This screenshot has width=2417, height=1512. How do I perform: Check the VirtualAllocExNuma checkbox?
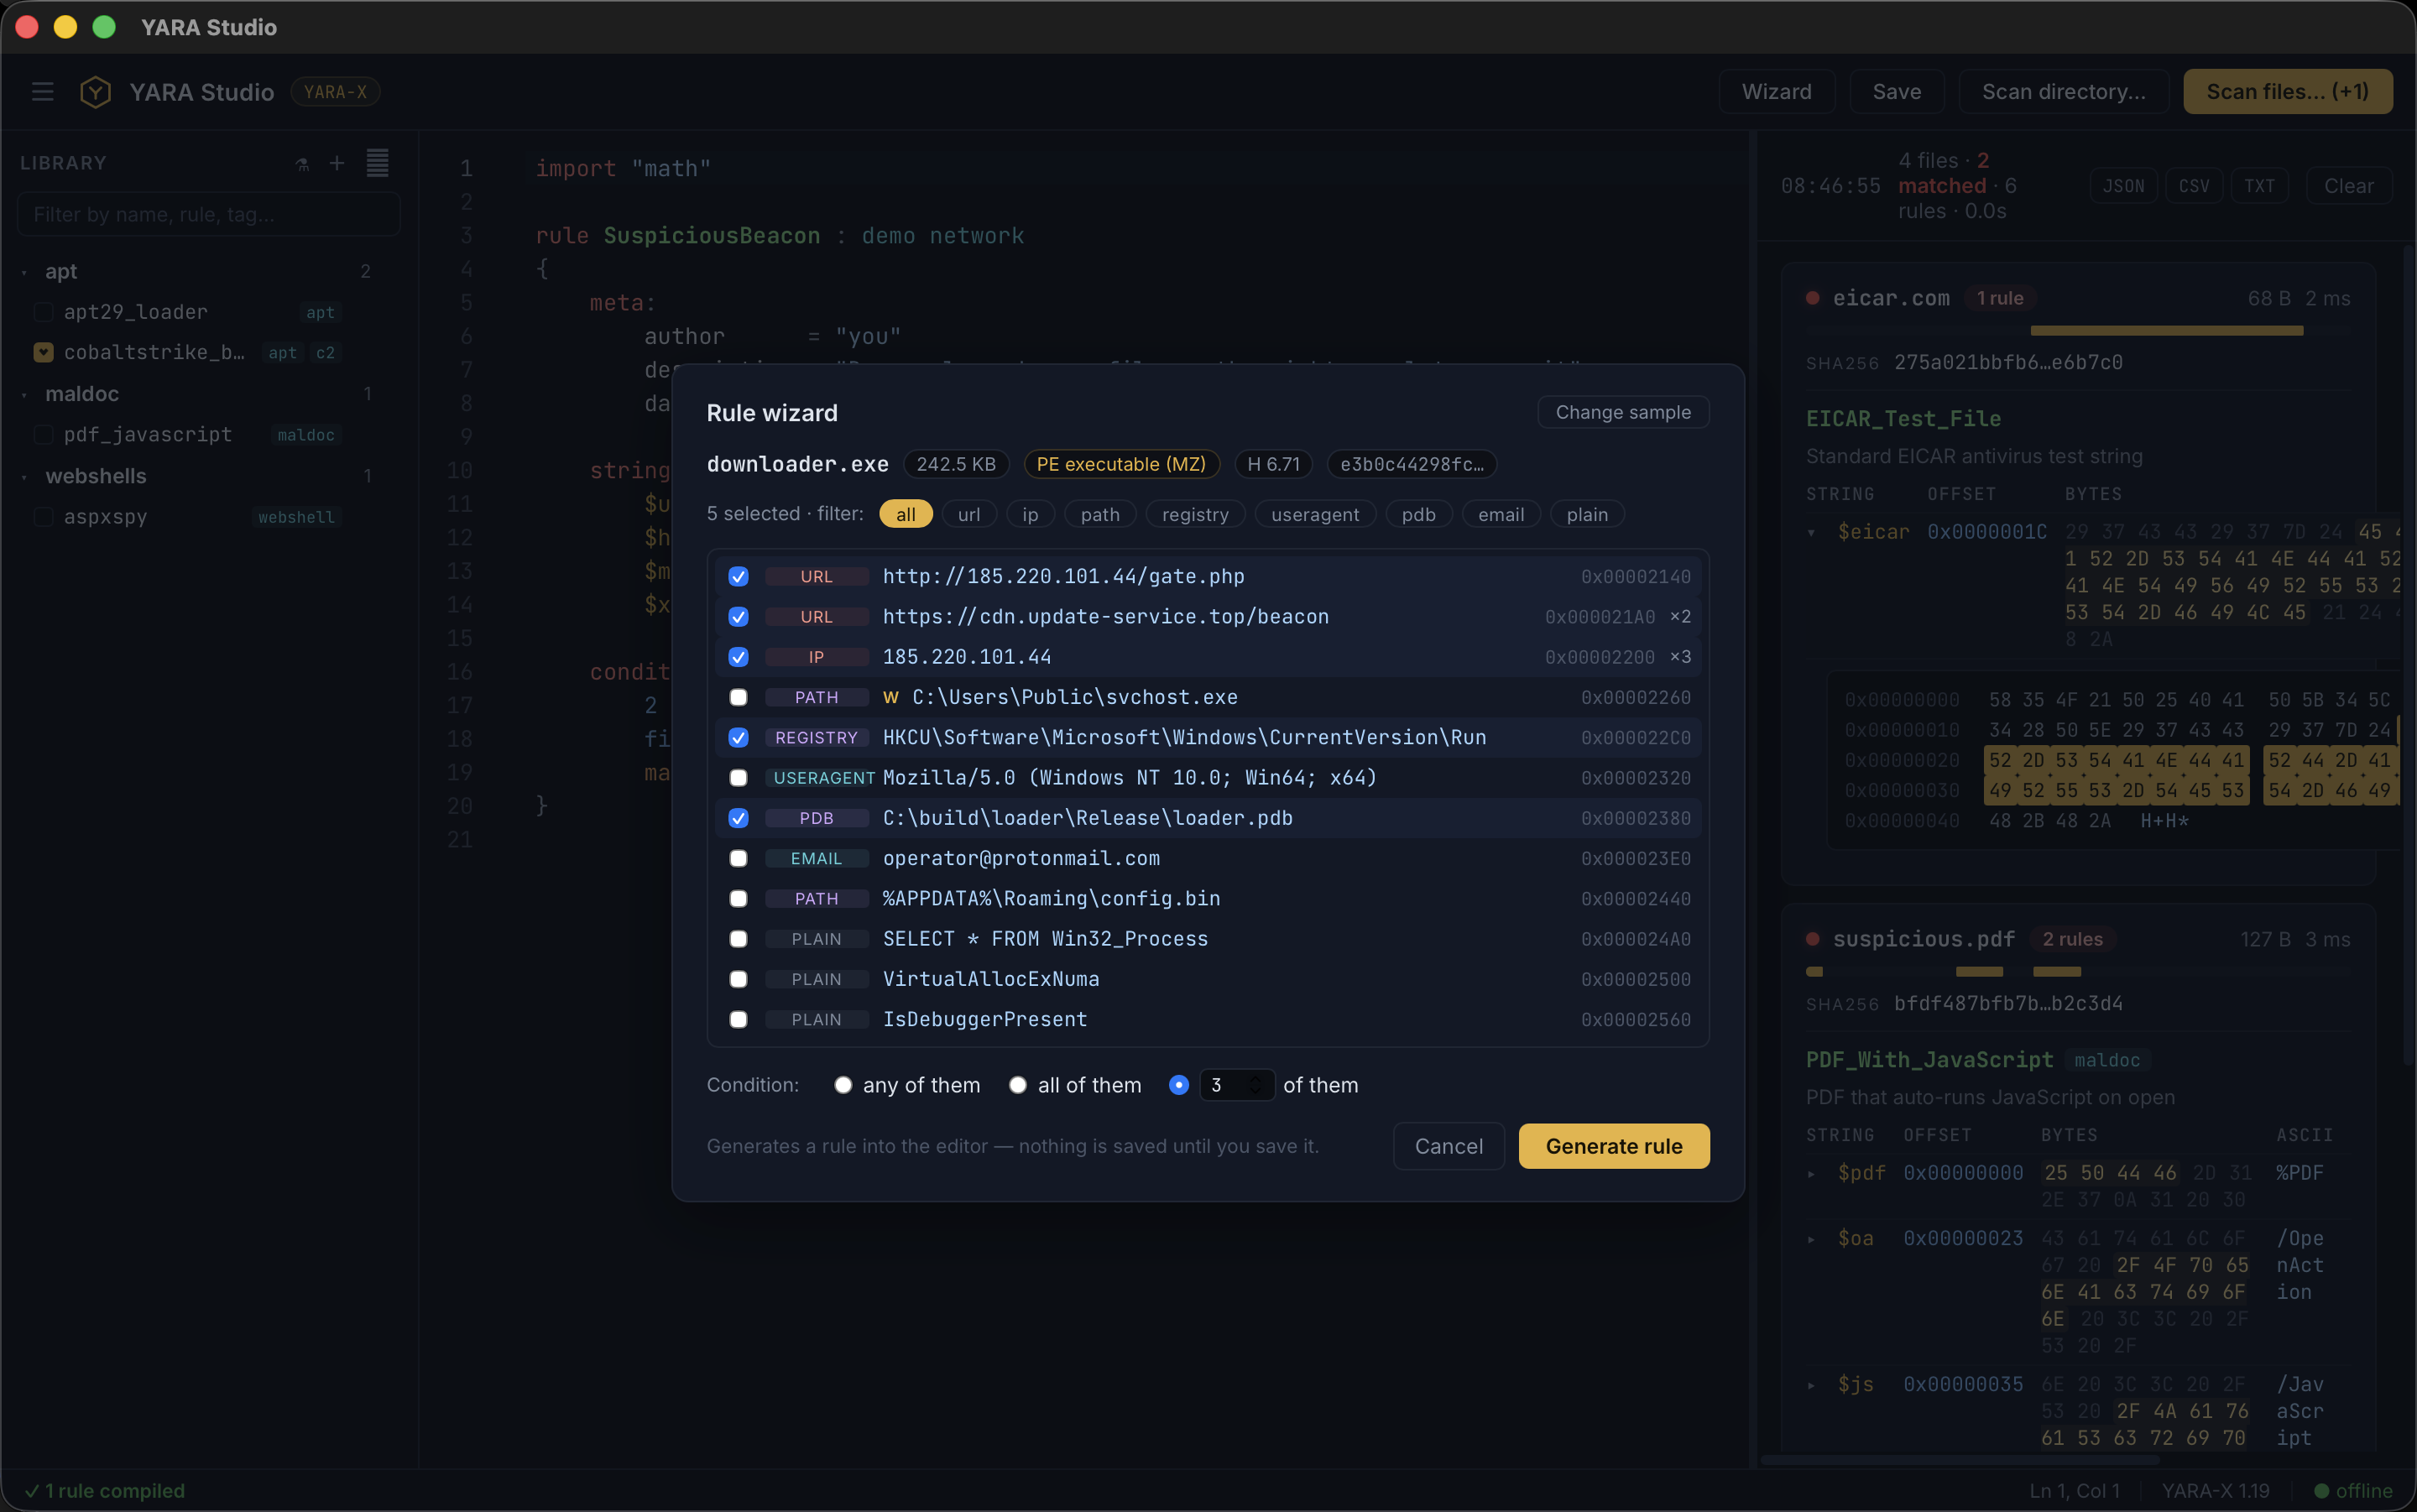pos(738,979)
